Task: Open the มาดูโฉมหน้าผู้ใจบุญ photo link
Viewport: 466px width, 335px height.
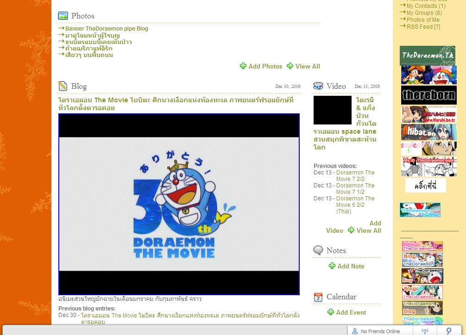Action: click(x=93, y=35)
